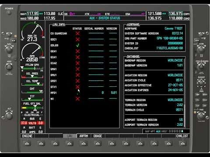Viewport: 210px width, 157px height.
Task: Click the CRS/BARO knob
Action: pyautogui.click(x=201, y=66)
